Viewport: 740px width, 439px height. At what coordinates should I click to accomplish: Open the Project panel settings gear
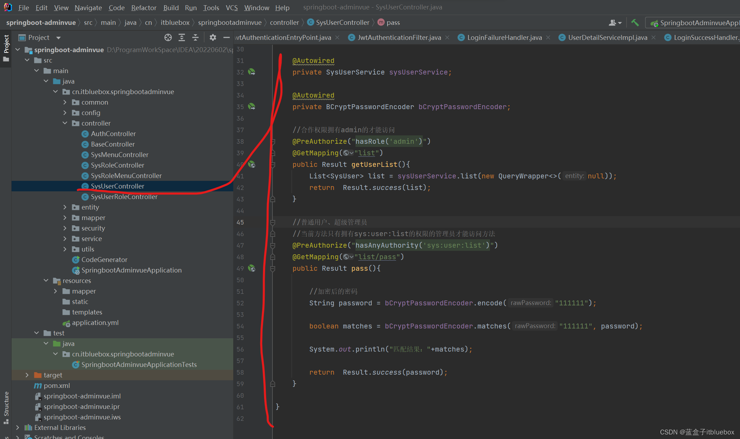213,37
